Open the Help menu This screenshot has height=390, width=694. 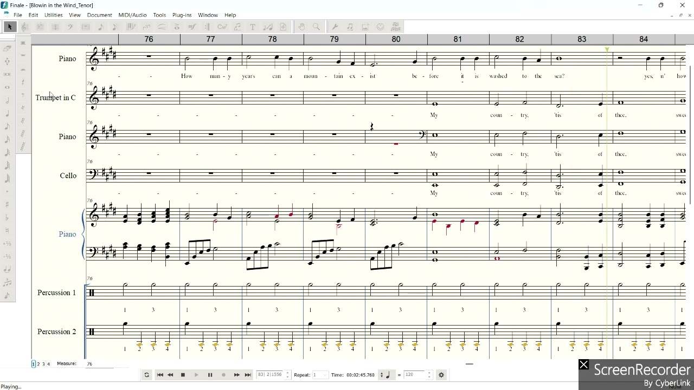pyautogui.click(x=230, y=15)
